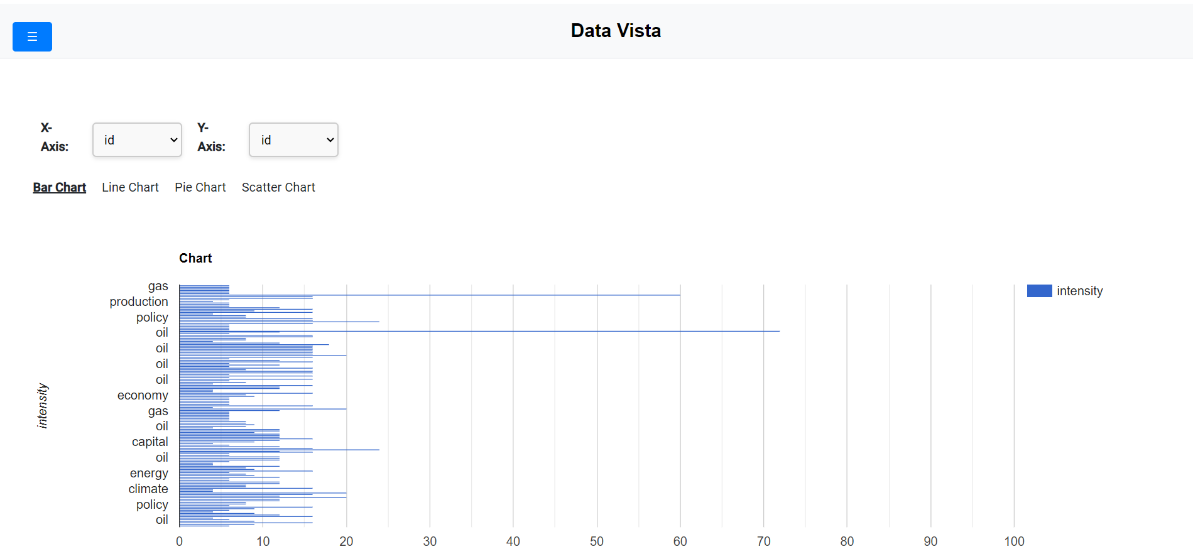Image resolution: width=1193 pixels, height=549 pixels.
Task: Click the 100 tick on horizontal axis
Action: (x=1014, y=541)
